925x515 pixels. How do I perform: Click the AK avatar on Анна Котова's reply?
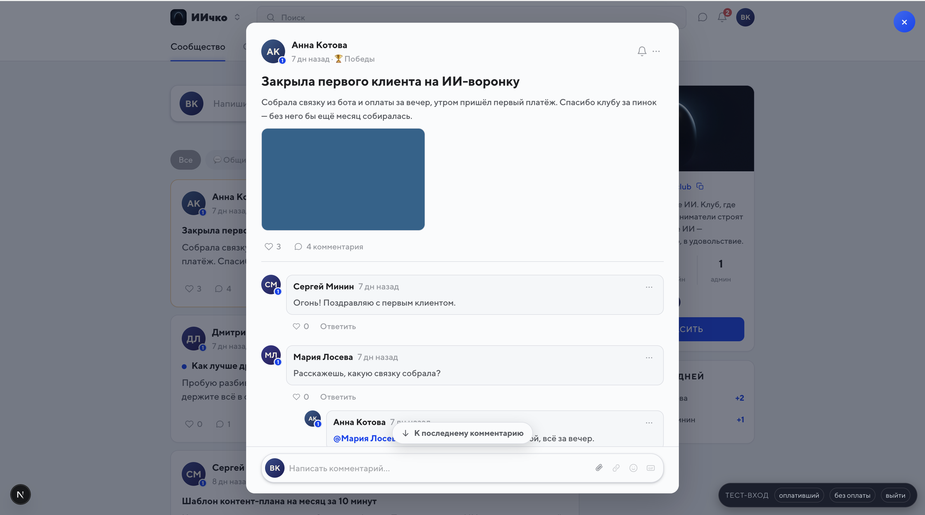click(x=312, y=419)
